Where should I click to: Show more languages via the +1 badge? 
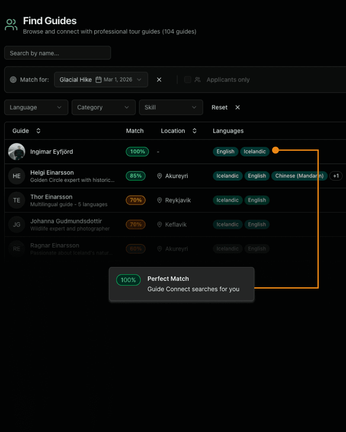336,176
